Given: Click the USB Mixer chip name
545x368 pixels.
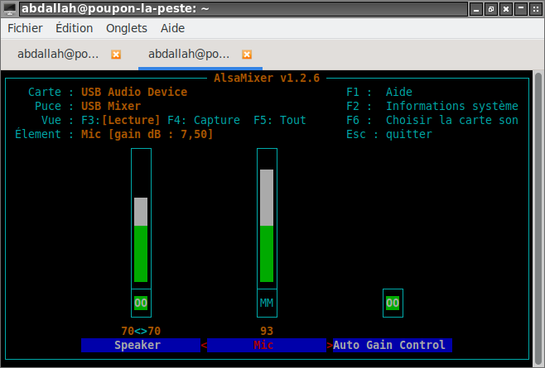Looking at the screenshot, I should pos(111,106).
